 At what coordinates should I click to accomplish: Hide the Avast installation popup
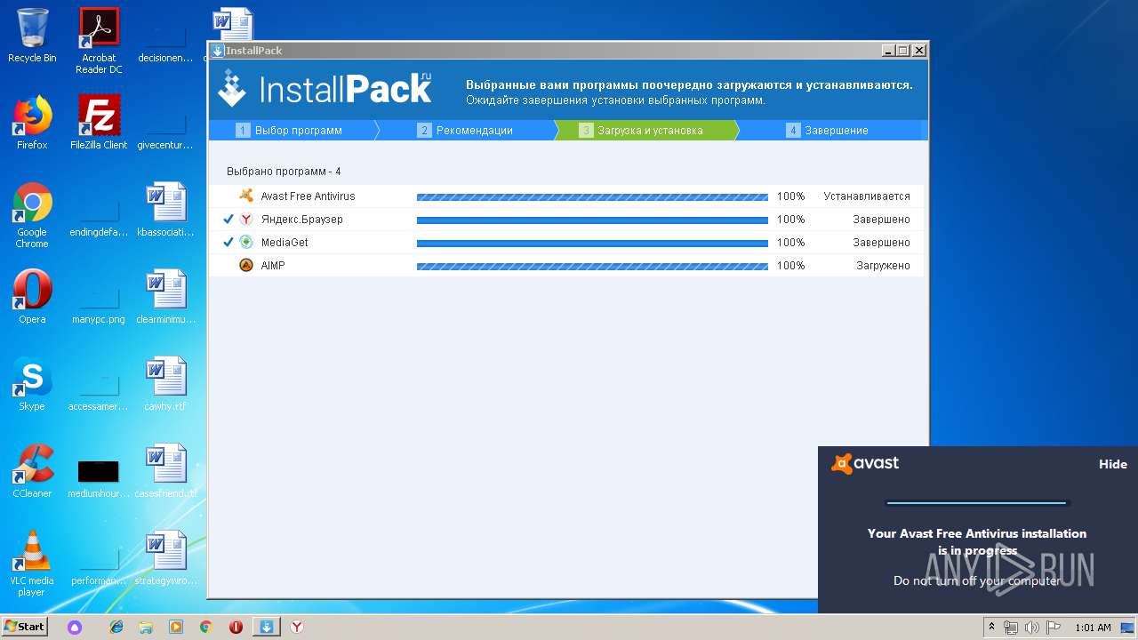tap(1113, 464)
